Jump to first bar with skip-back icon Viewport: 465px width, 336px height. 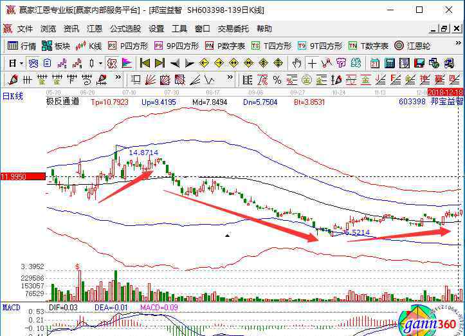click(x=145, y=63)
